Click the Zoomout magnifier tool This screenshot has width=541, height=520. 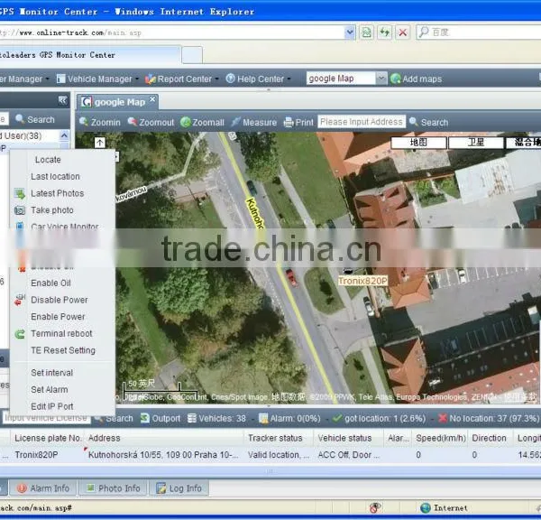click(x=151, y=122)
